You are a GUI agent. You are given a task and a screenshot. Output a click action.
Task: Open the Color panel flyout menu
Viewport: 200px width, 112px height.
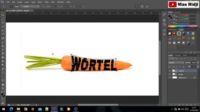click(x=198, y=12)
